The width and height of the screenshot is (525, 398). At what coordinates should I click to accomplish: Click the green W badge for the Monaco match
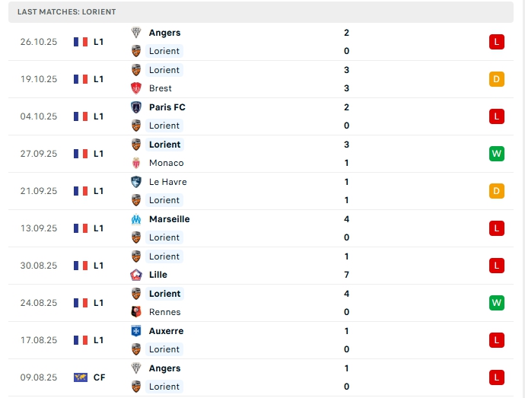[497, 154]
